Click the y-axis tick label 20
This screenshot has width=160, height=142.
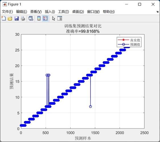(17, 66)
